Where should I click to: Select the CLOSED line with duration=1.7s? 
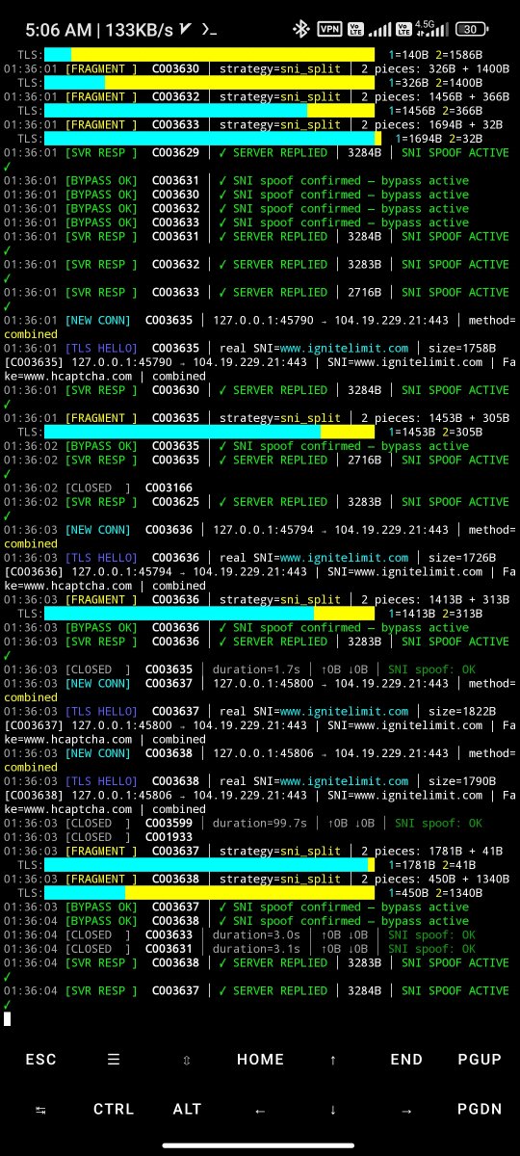pyautogui.click(x=240, y=670)
